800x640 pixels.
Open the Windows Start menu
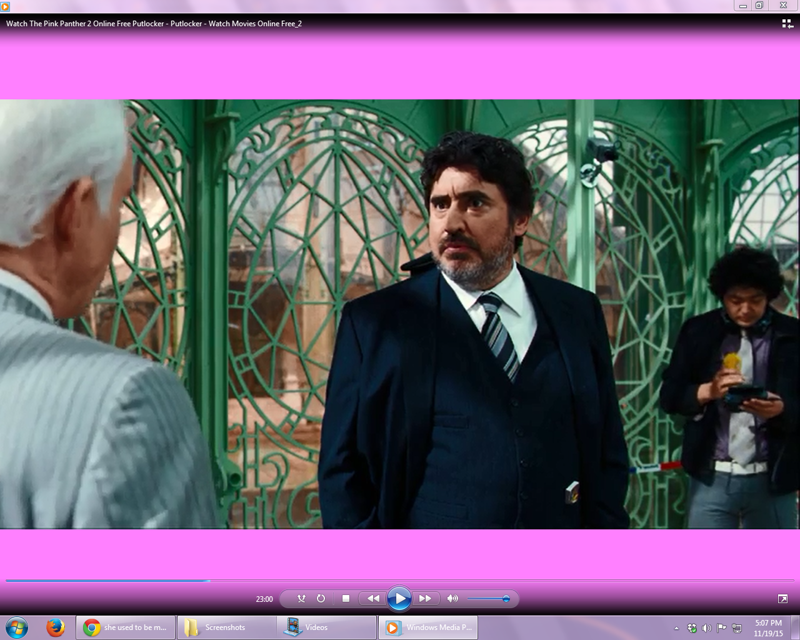pos(17,627)
